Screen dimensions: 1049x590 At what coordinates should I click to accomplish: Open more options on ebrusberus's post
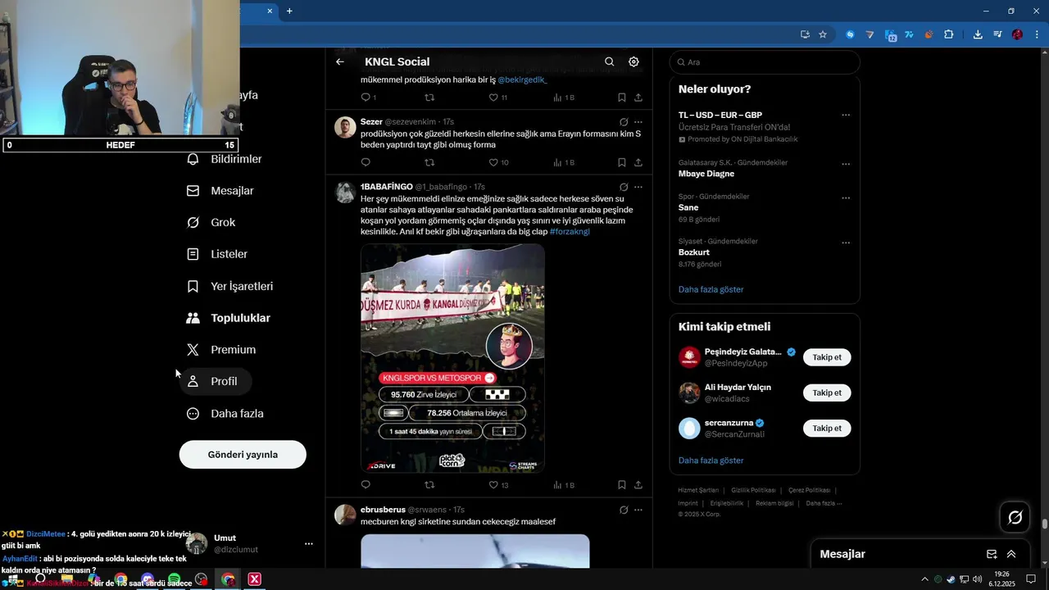[x=638, y=510]
